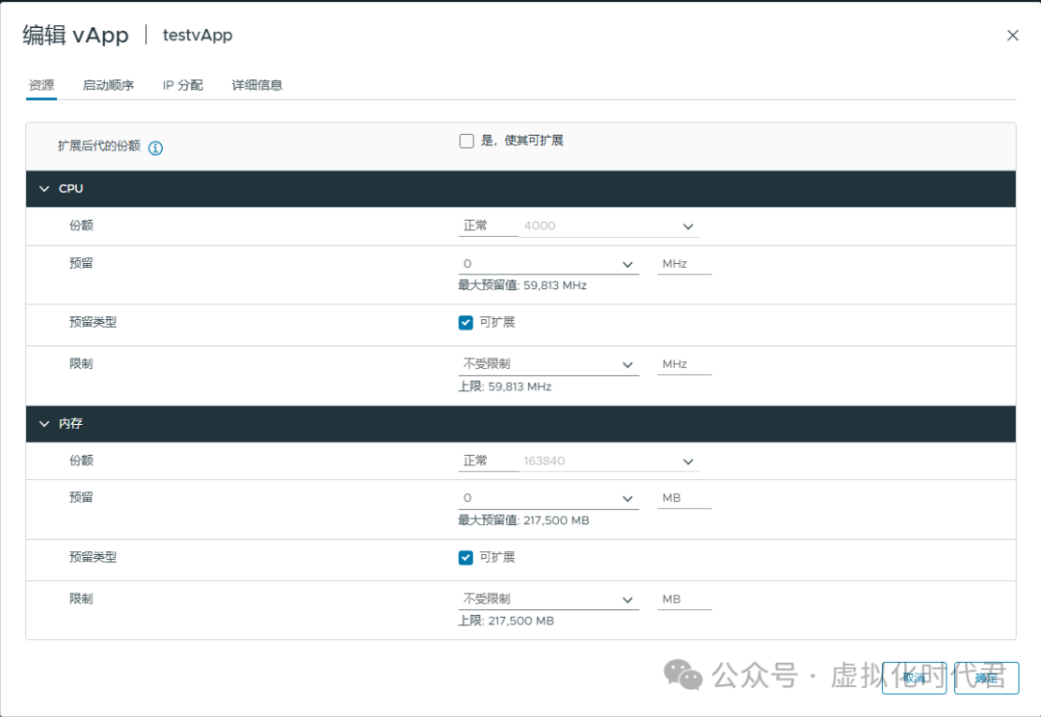Switch to the IP 分配 tab
The image size is (1041, 717).
[182, 85]
